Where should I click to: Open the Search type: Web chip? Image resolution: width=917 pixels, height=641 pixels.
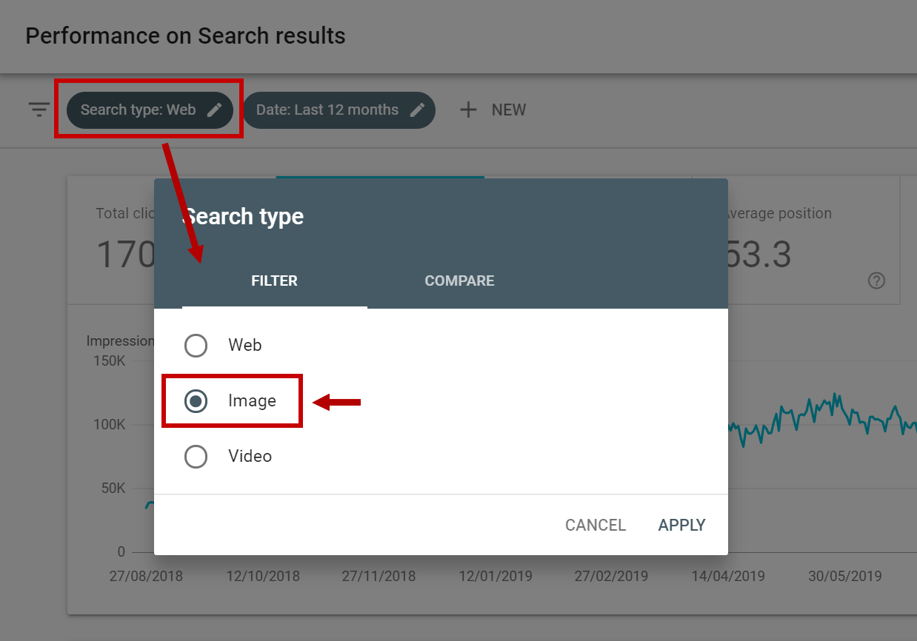(x=150, y=110)
